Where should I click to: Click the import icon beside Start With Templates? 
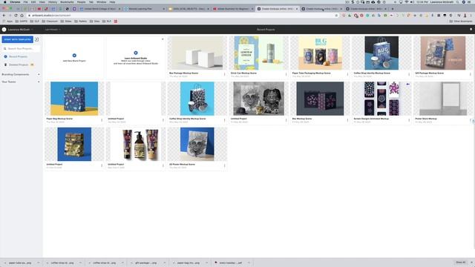click(x=36, y=39)
